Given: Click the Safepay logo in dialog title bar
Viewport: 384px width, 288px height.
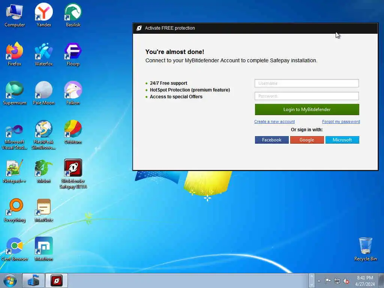Looking at the screenshot, I should coord(139,28).
